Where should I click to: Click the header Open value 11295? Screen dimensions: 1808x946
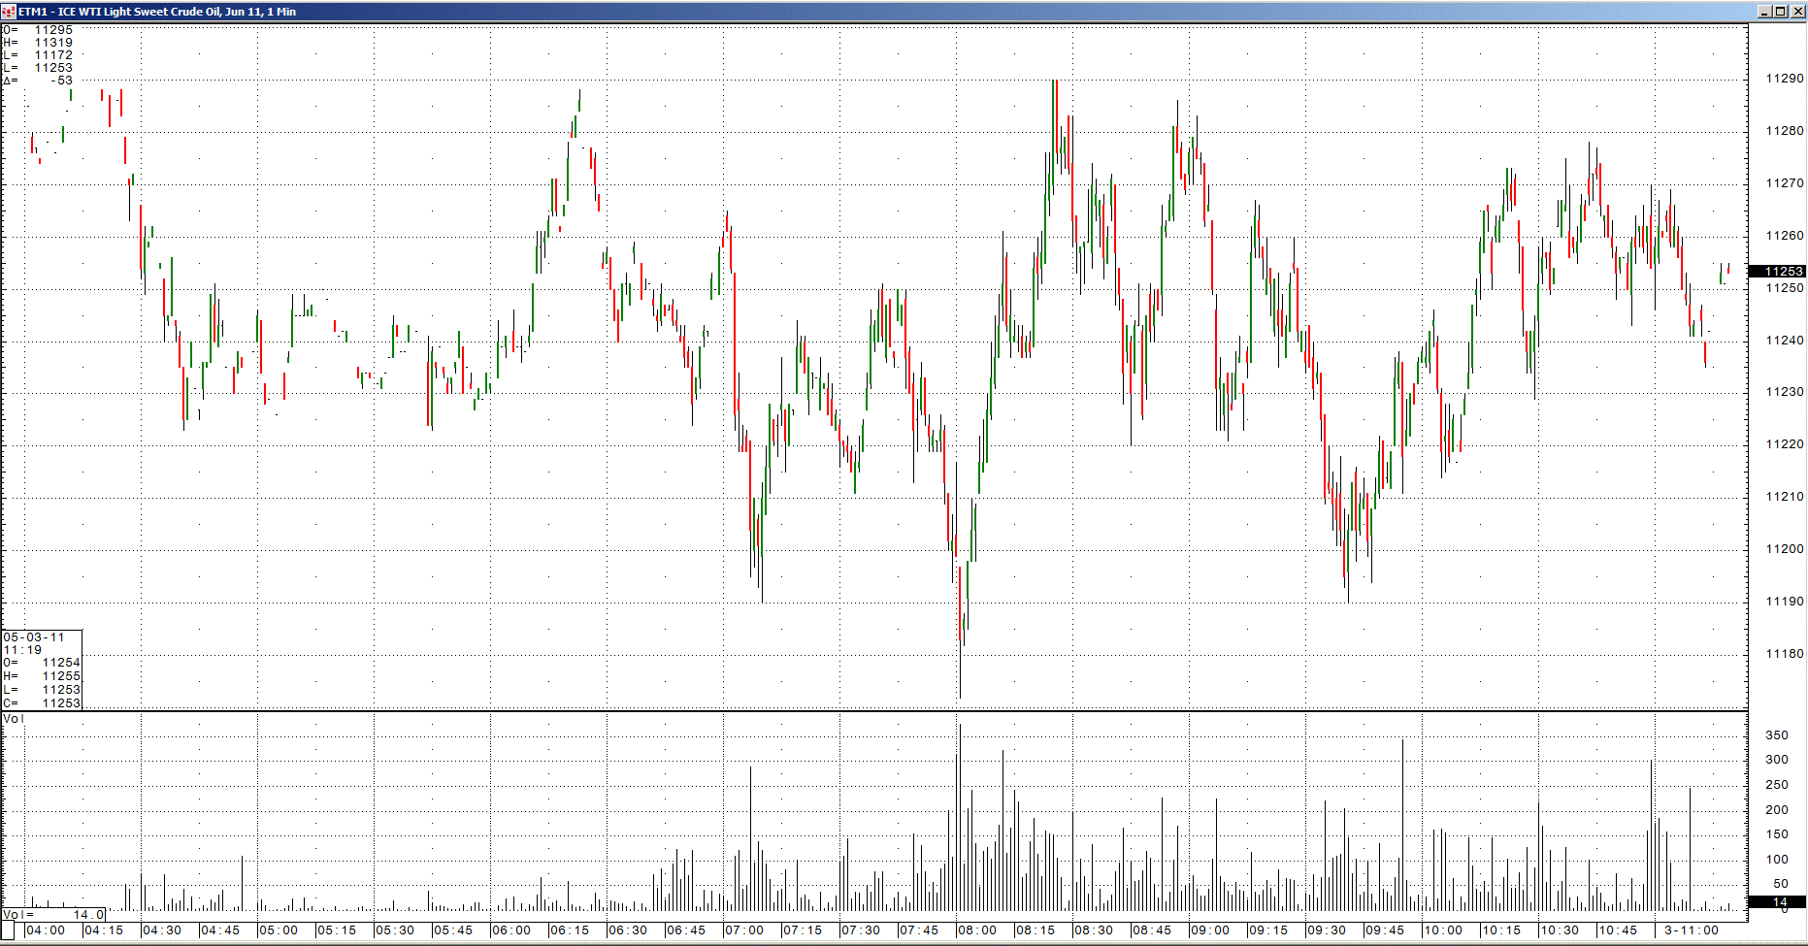(x=53, y=30)
